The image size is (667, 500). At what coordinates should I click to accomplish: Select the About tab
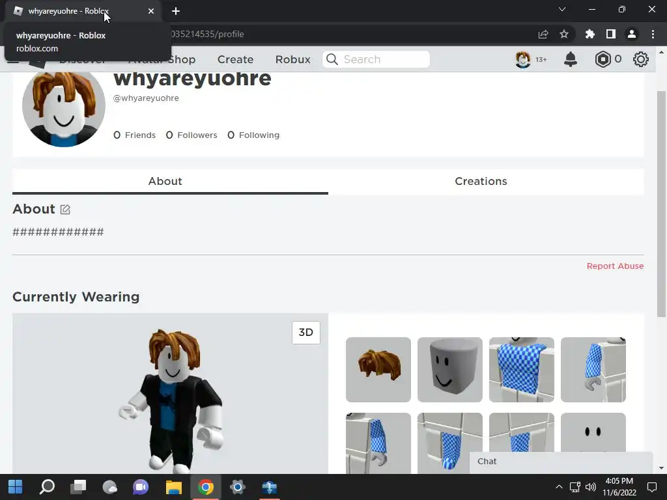click(x=170, y=182)
